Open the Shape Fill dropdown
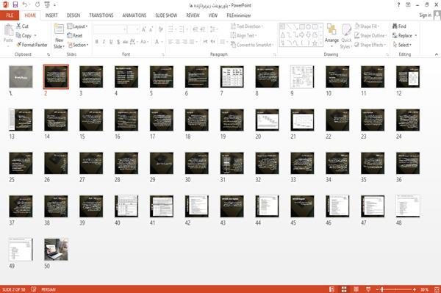The image size is (441, 293). click(x=367, y=26)
